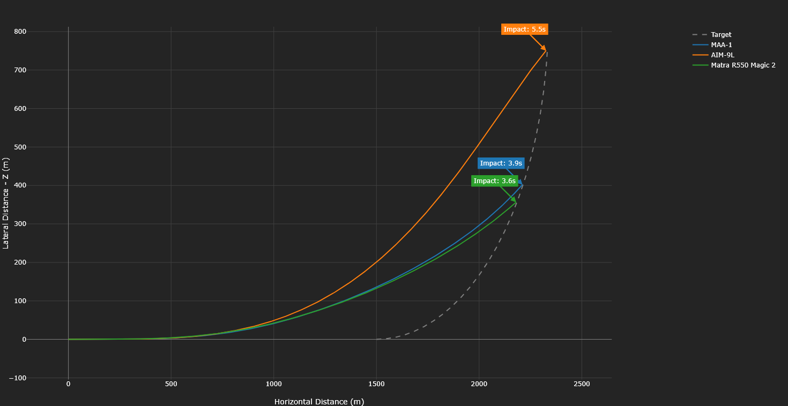Select the green 'Impact: 3.6s' annotation

pyautogui.click(x=494, y=181)
